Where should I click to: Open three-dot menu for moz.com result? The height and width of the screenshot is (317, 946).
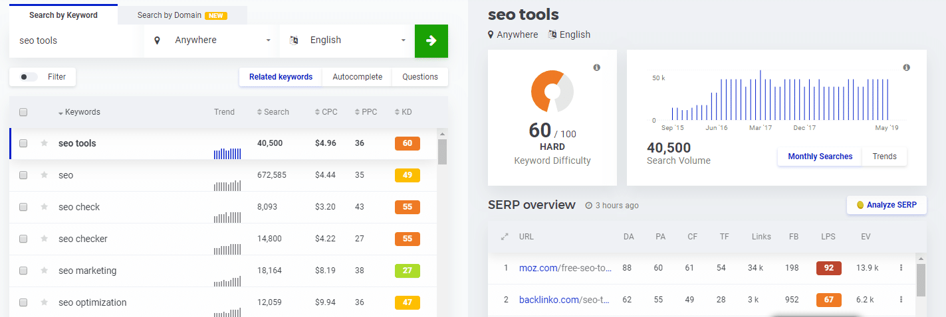[x=901, y=268]
